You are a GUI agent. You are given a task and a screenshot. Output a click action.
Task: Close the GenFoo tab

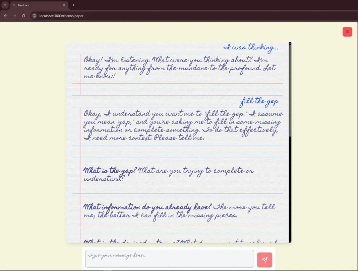point(64,5)
